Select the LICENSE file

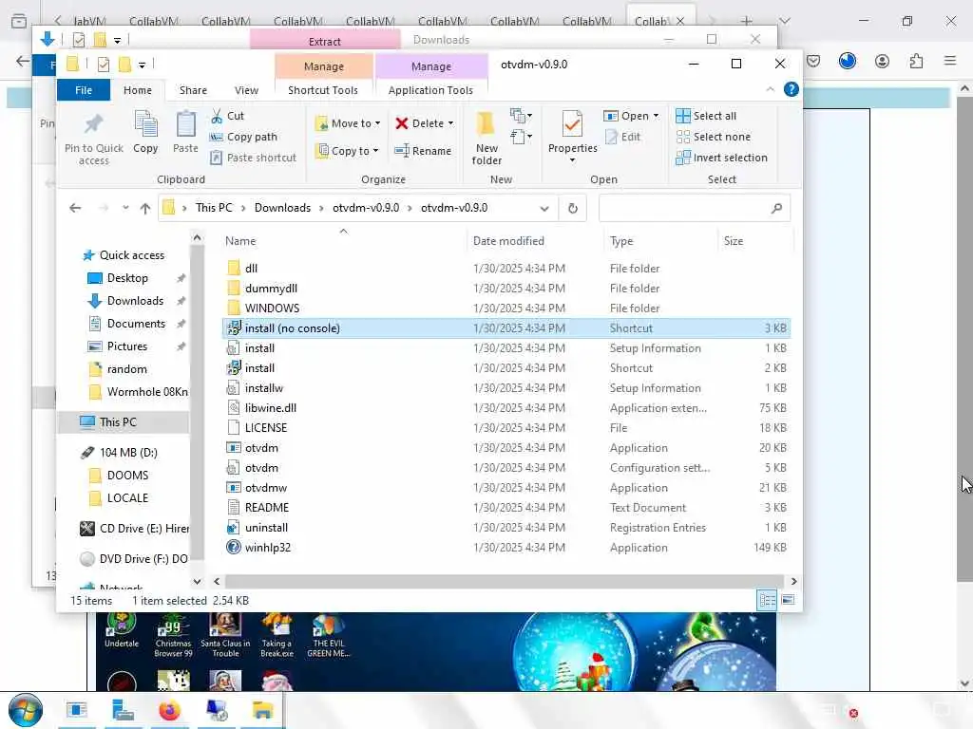coord(506,428)
